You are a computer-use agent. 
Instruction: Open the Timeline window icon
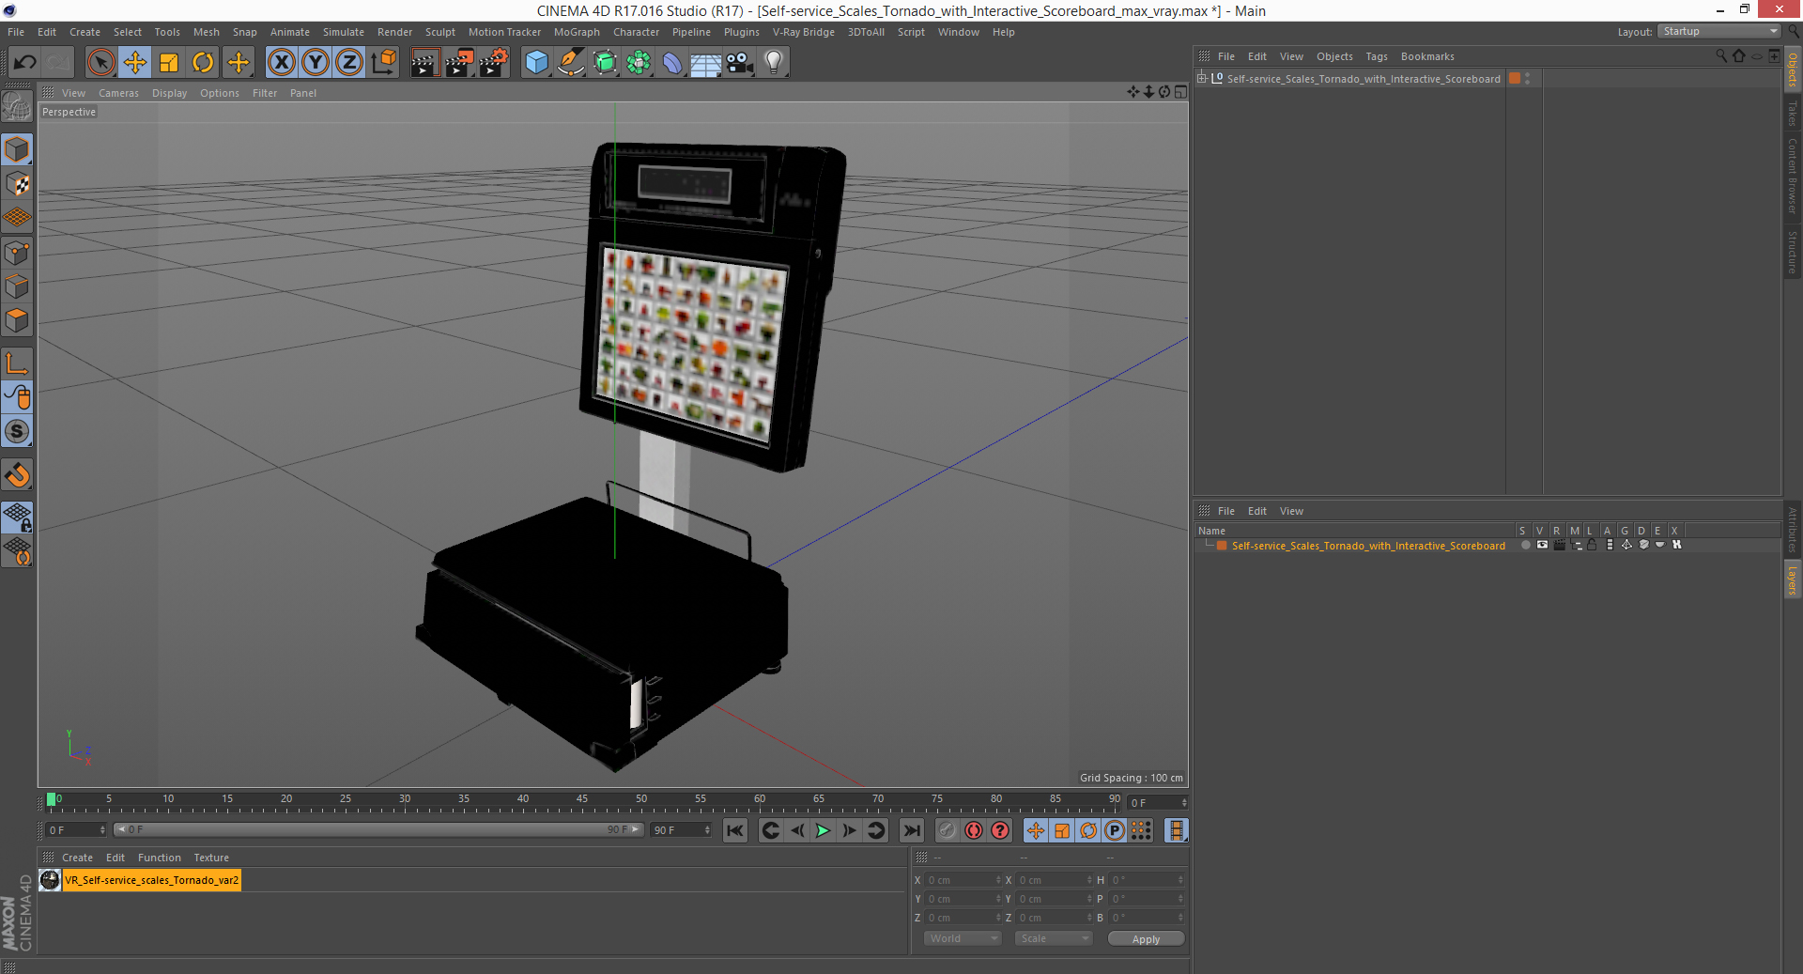pyautogui.click(x=1176, y=830)
